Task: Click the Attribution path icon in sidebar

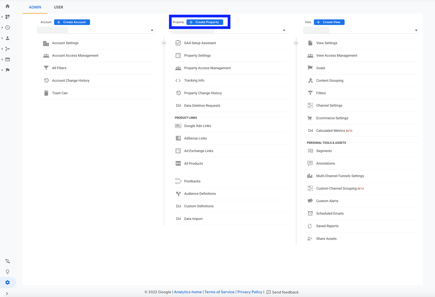Action: 8,261
